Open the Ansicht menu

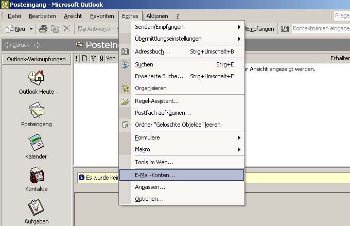pos(73,16)
